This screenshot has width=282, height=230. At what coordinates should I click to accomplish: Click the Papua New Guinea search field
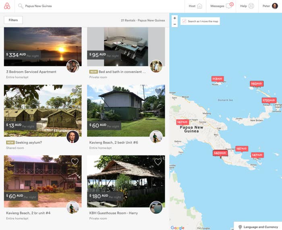coord(38,6)
